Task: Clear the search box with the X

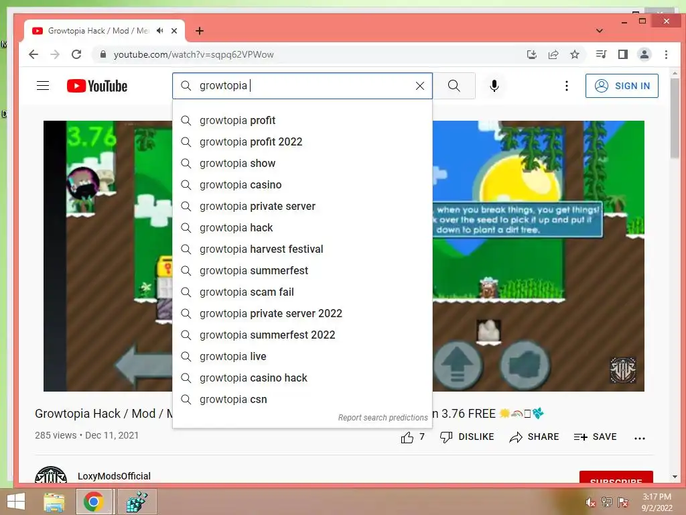Action: (419, 86)
